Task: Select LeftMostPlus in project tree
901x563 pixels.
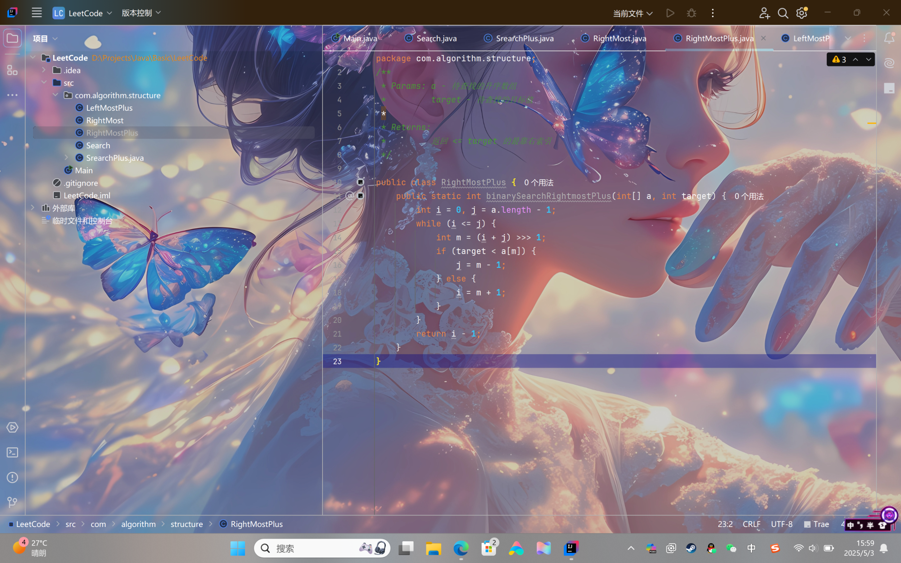Action: pyautogui.click(x=109, y=108)
